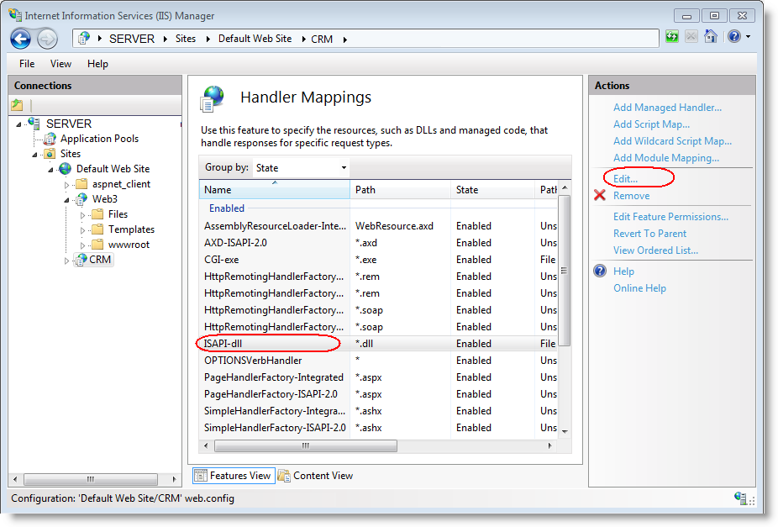
Task: Select the Application Pools node
Action: (99, 139)
